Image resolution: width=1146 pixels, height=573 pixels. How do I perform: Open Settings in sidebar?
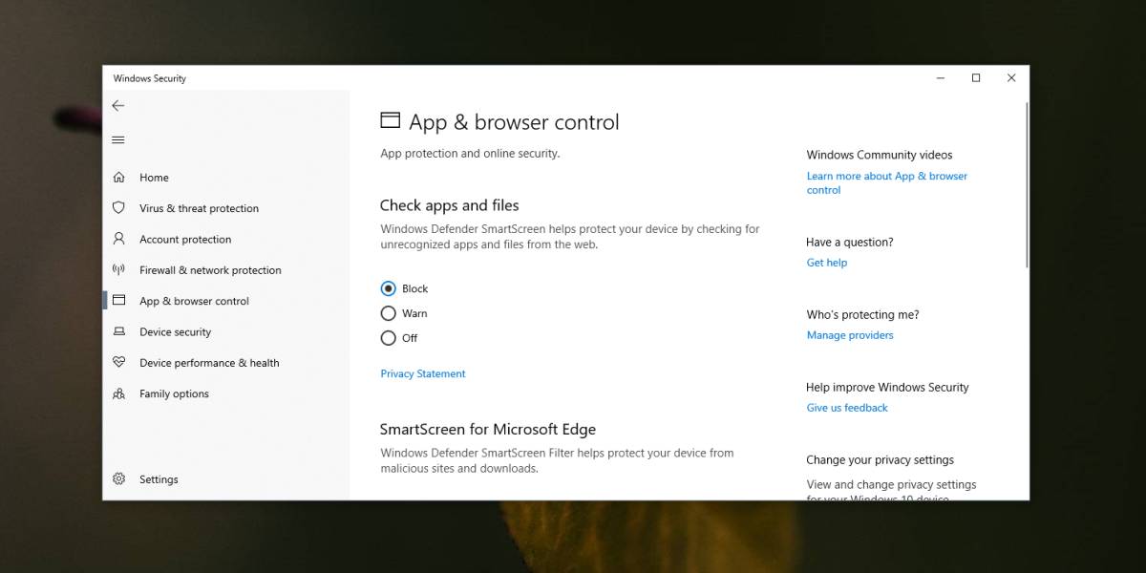(x=159, y=479)
